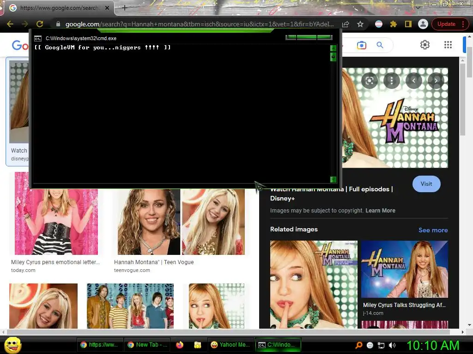Screen dimensions: 473x354
Task: Select the google.com/search browser tab
Action: [59, 8]
